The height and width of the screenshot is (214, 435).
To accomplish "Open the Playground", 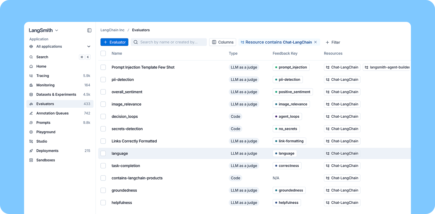I will [x=60, y=132].
